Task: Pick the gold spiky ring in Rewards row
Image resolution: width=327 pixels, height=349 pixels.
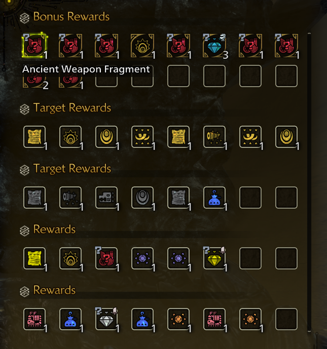Action: pos(70,258)
